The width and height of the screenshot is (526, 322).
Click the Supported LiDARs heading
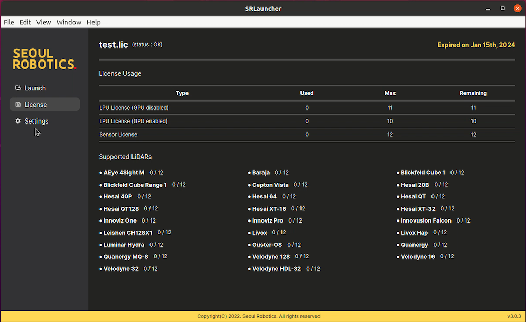pos(125,157)
